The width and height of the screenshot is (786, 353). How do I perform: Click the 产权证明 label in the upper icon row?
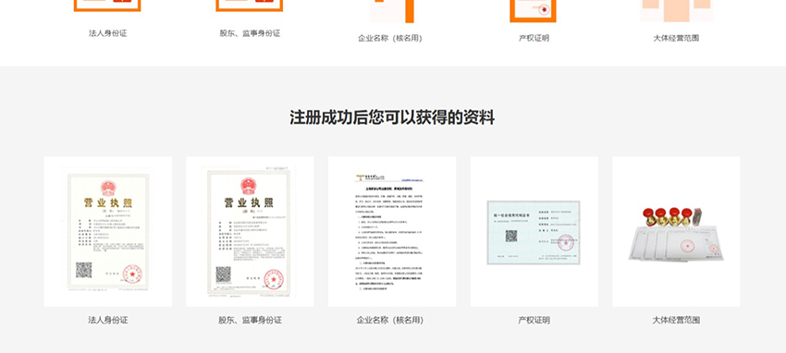pos(534,38)
